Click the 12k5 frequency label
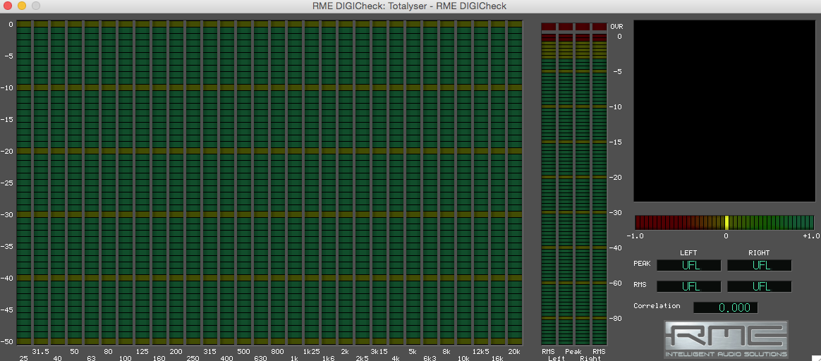This screenshot has width=821, height=361. point(480,351)
